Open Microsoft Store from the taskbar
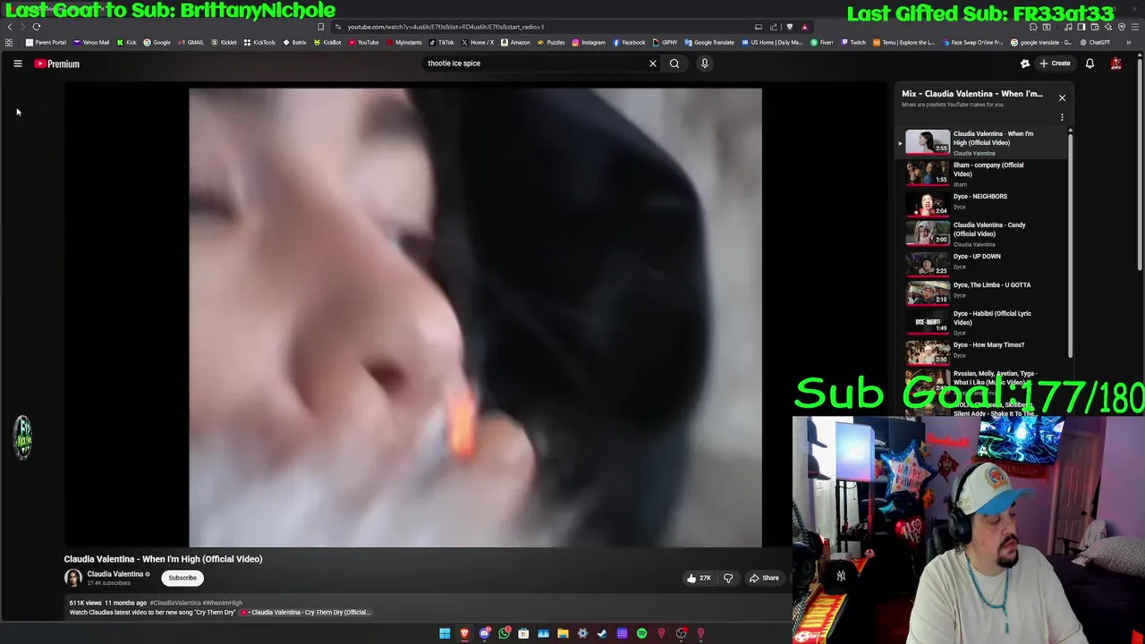Image resolution: width=1145 pixels, height=644 pixels. (523, 634)
